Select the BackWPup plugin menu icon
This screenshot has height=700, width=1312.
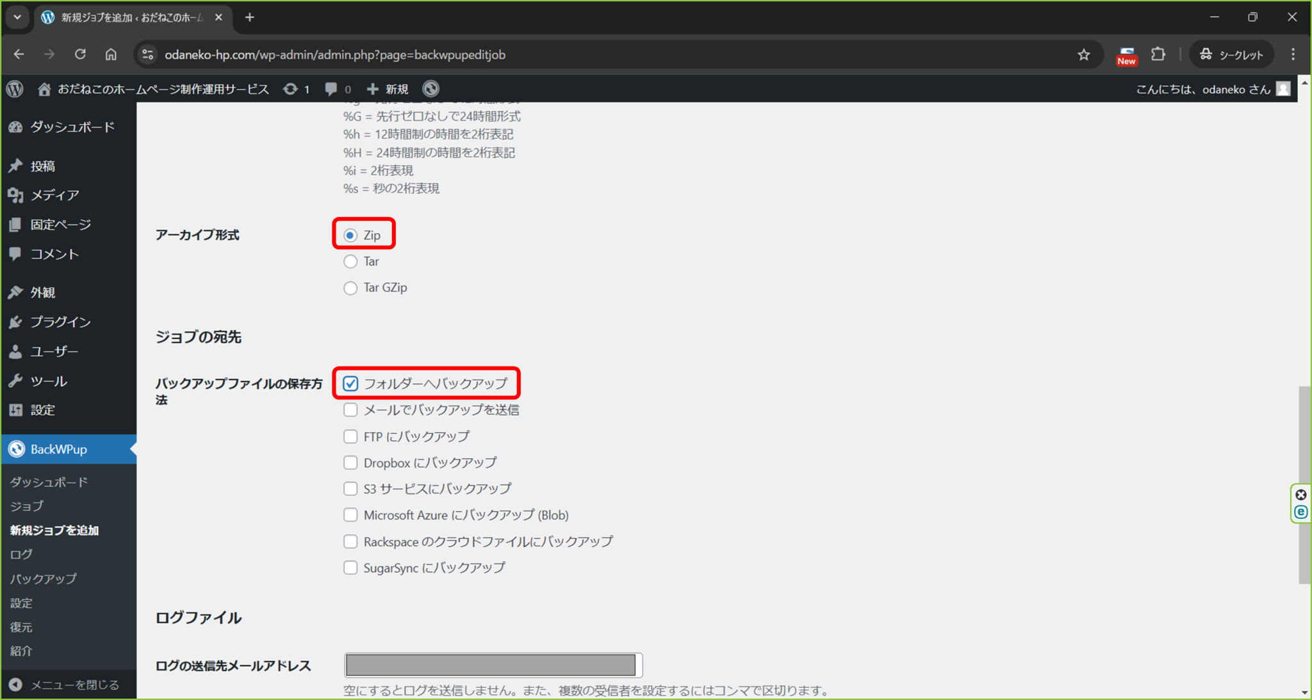[x=16, y=449]
